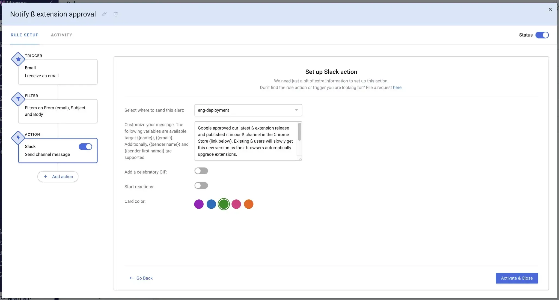Choose the orange card color swatch
Image resolution: width=559 pixels, height=300 pixels.
(x=249, y=204)
